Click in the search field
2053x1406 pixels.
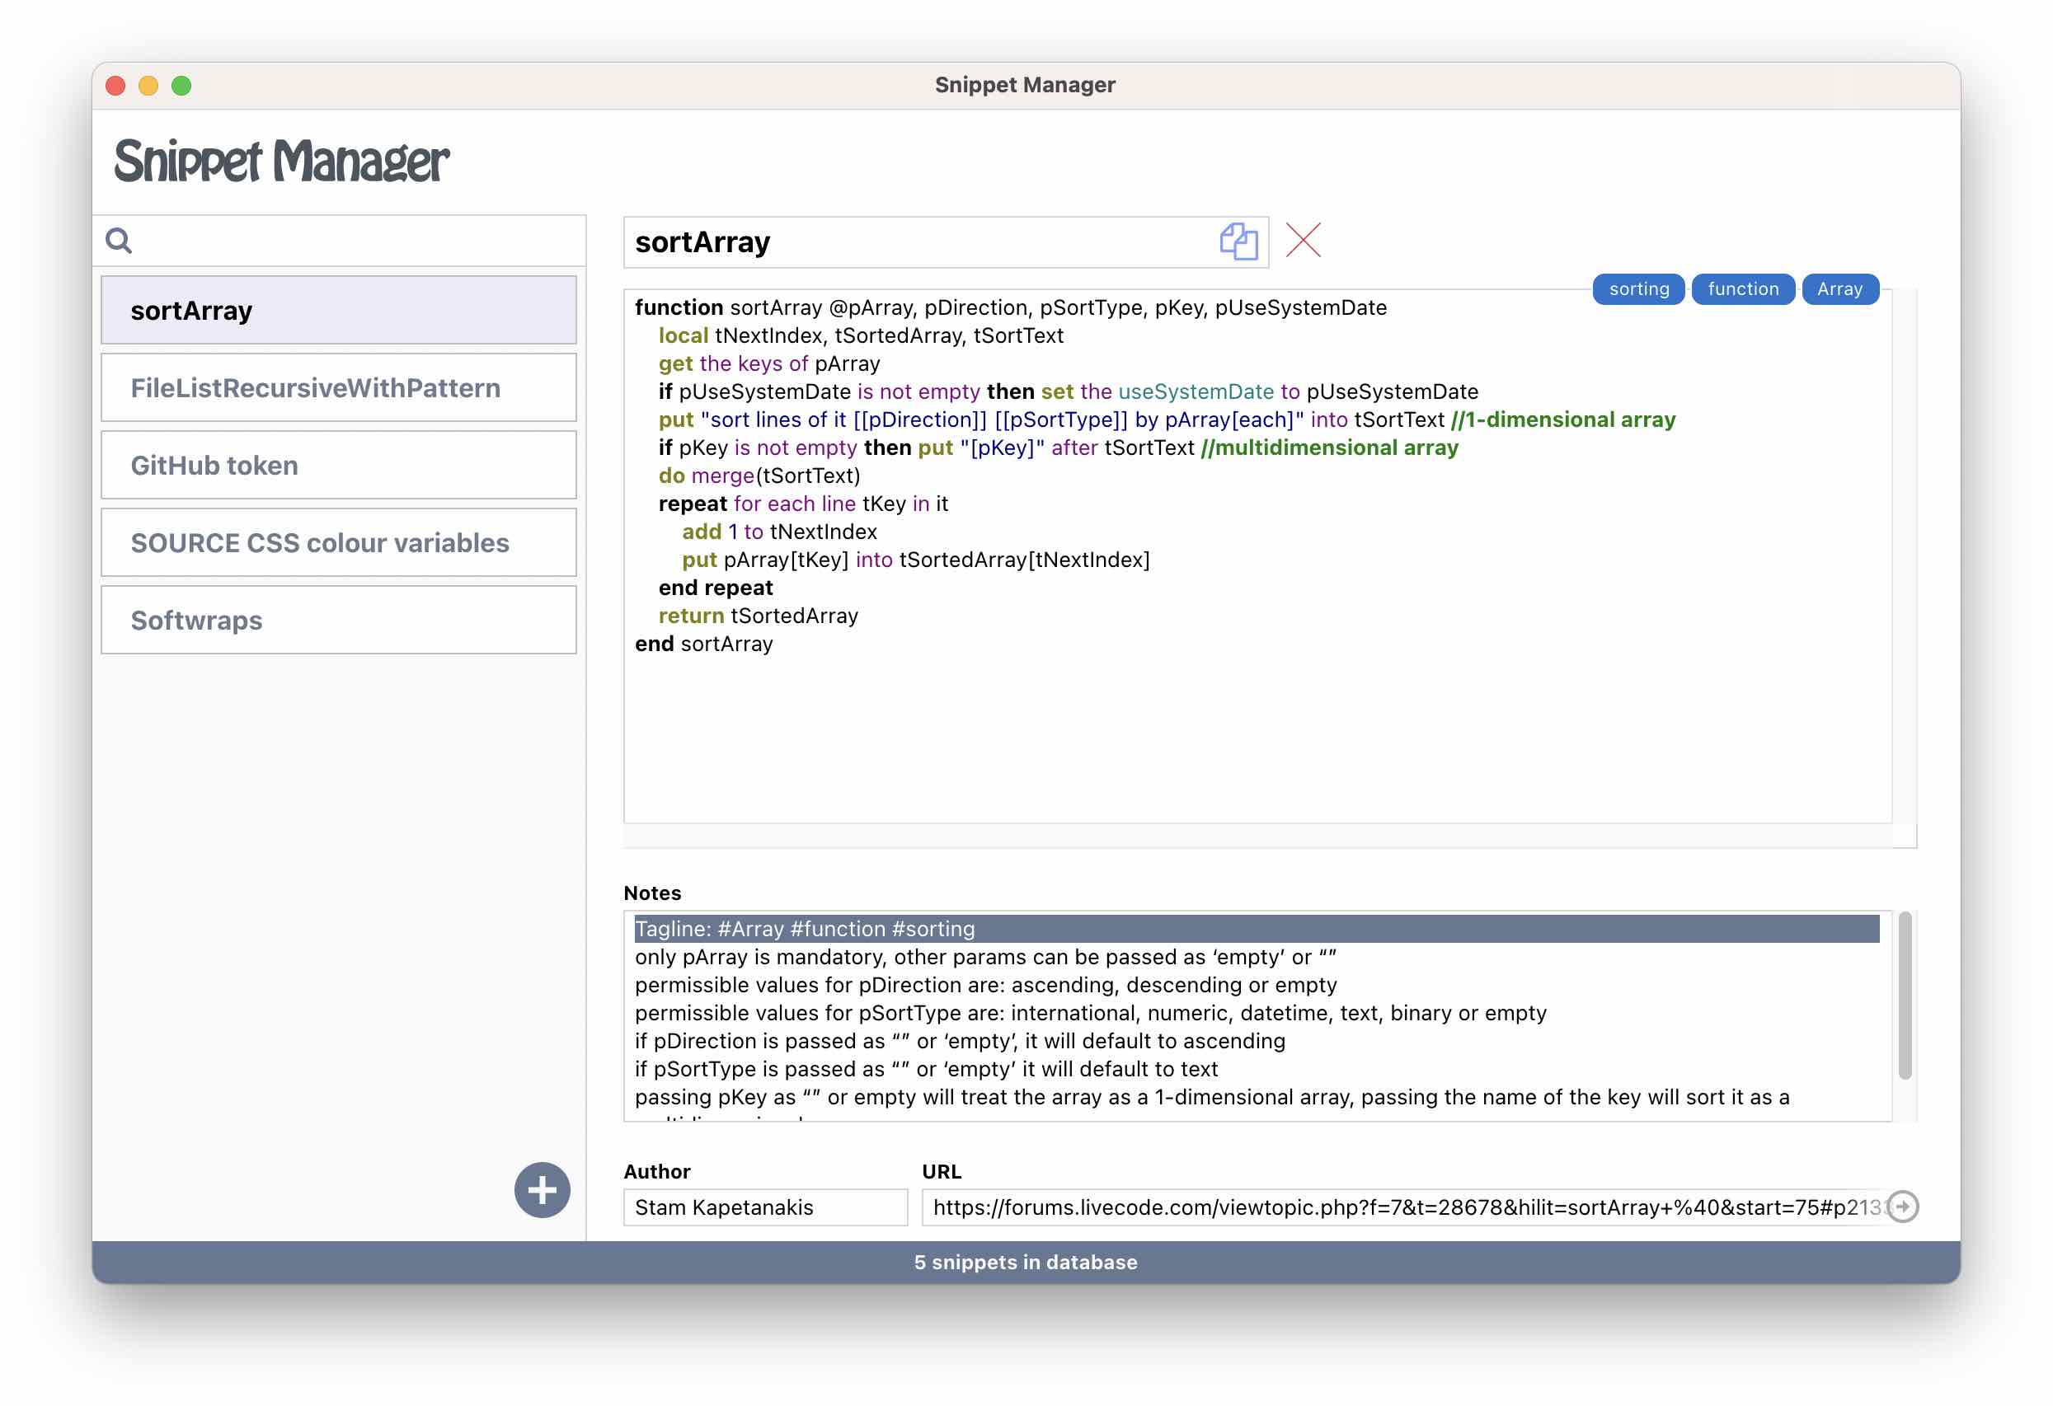[x=354, y=240]
